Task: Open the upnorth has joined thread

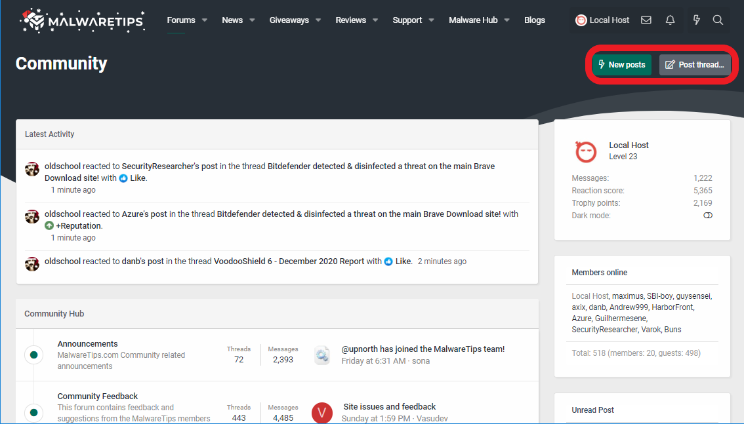Action: [423, 349]
